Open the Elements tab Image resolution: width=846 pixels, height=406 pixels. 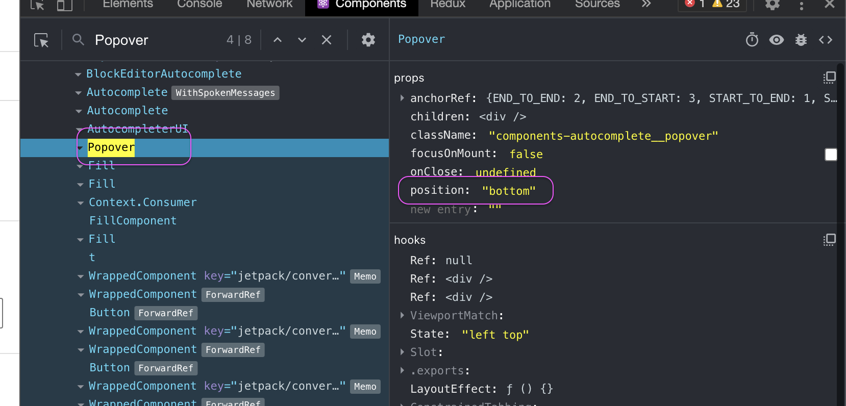(x=128, y=4)
